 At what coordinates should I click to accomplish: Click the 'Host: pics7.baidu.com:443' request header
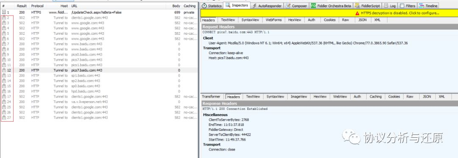click(229, 58)
